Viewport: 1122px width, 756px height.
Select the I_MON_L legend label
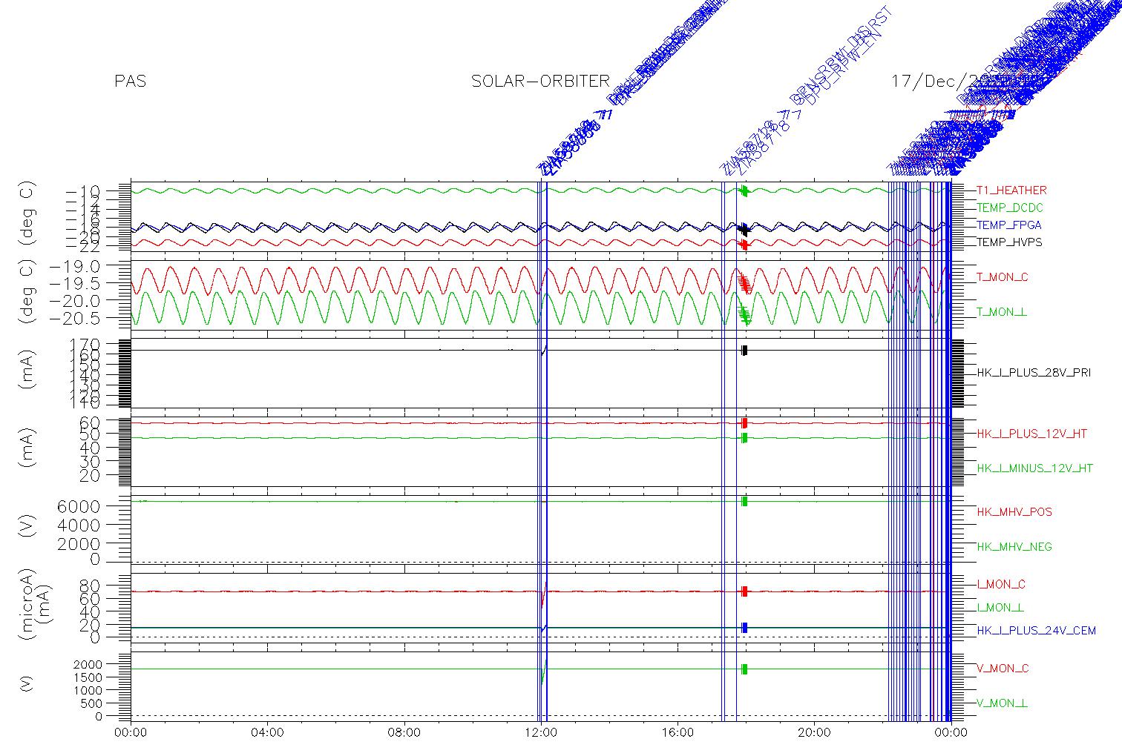[x=1000, y=608]
